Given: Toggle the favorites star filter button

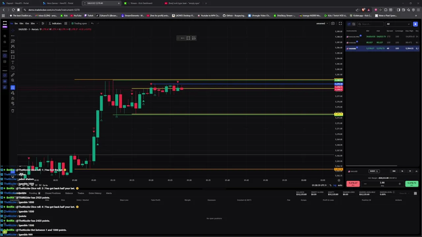Looking at the screenshot, I should coord(415,24).
